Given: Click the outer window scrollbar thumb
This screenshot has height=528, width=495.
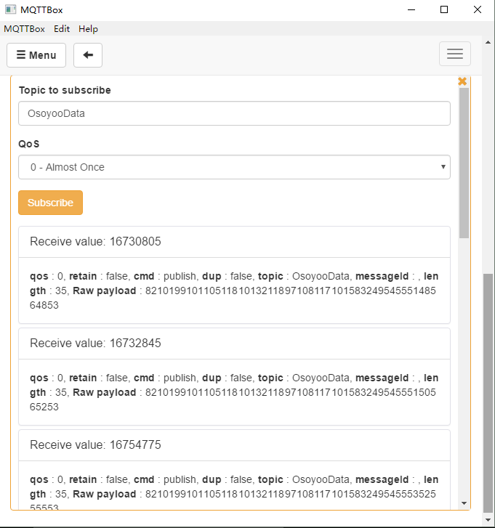Looking at the screenshot, I should [488, 394].
